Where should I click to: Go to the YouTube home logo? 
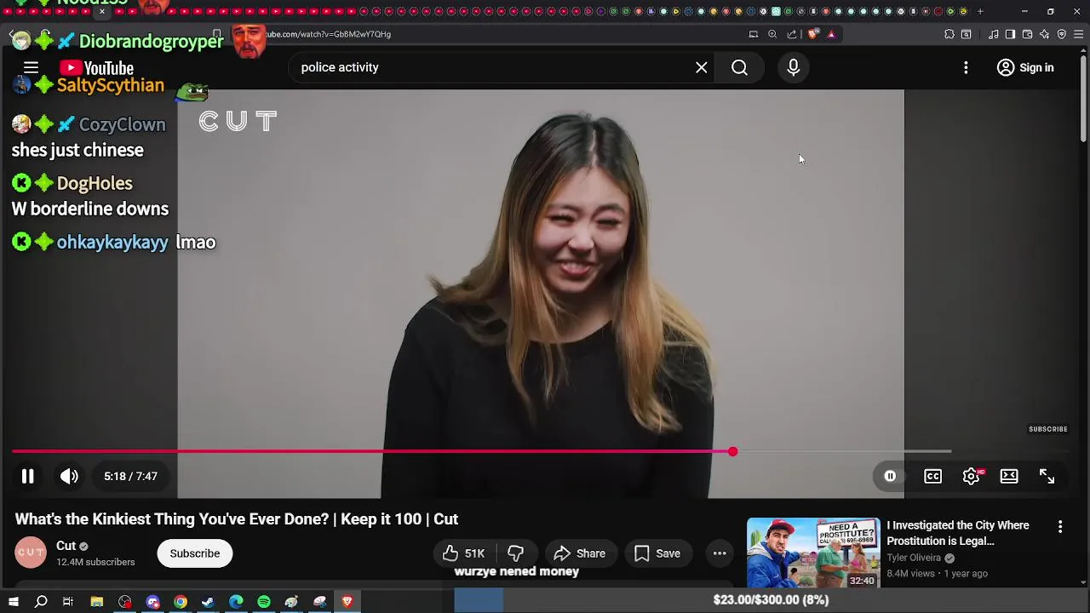pos(97,67)
